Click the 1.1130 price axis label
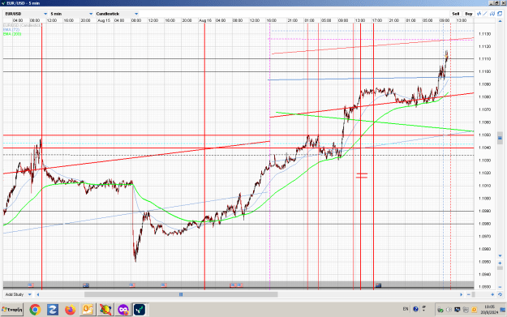This screenshot has height=317, width=507. (x=484, y=34)
